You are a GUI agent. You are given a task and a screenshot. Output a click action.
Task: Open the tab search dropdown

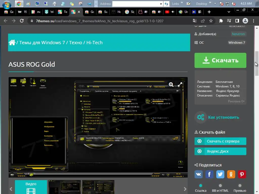click(229, 12)
